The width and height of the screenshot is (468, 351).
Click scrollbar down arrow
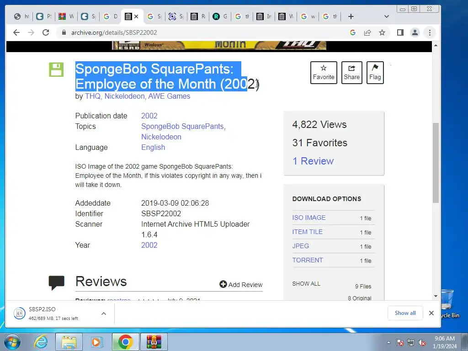point(436,296)
